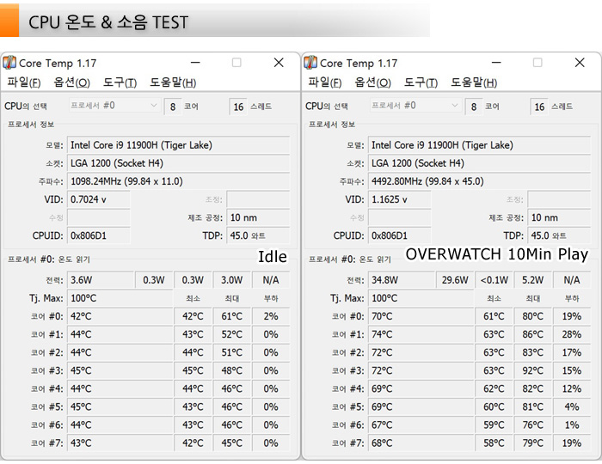Click 코어 #2 max temperature 51°C
The width and height of the screenshot is (602, 464).
(232, 352)
